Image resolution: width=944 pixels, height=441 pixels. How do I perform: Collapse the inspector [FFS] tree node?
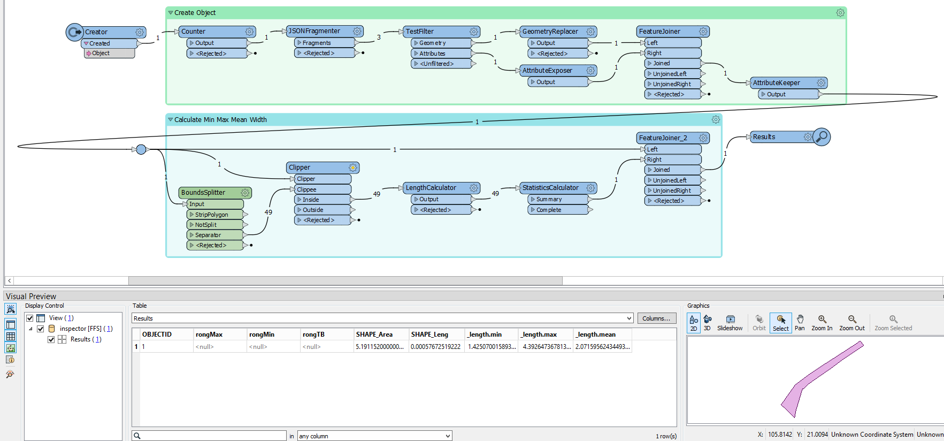(x=30, y=329)
